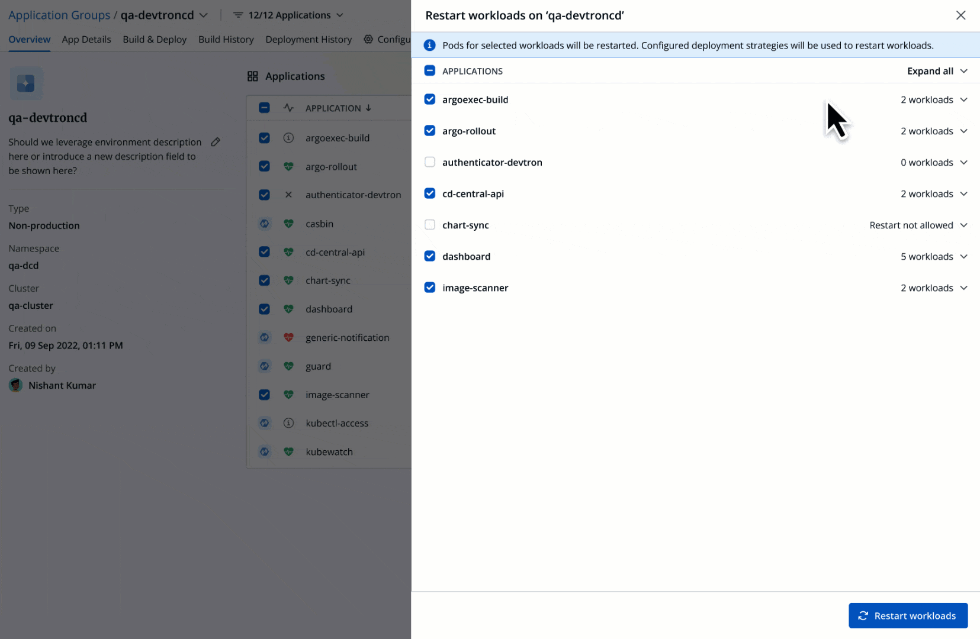Uncheck the dashboard checkbox in the restart panel
The height and width of the screenshot is (639, 980).
click(x=430, y=256)
